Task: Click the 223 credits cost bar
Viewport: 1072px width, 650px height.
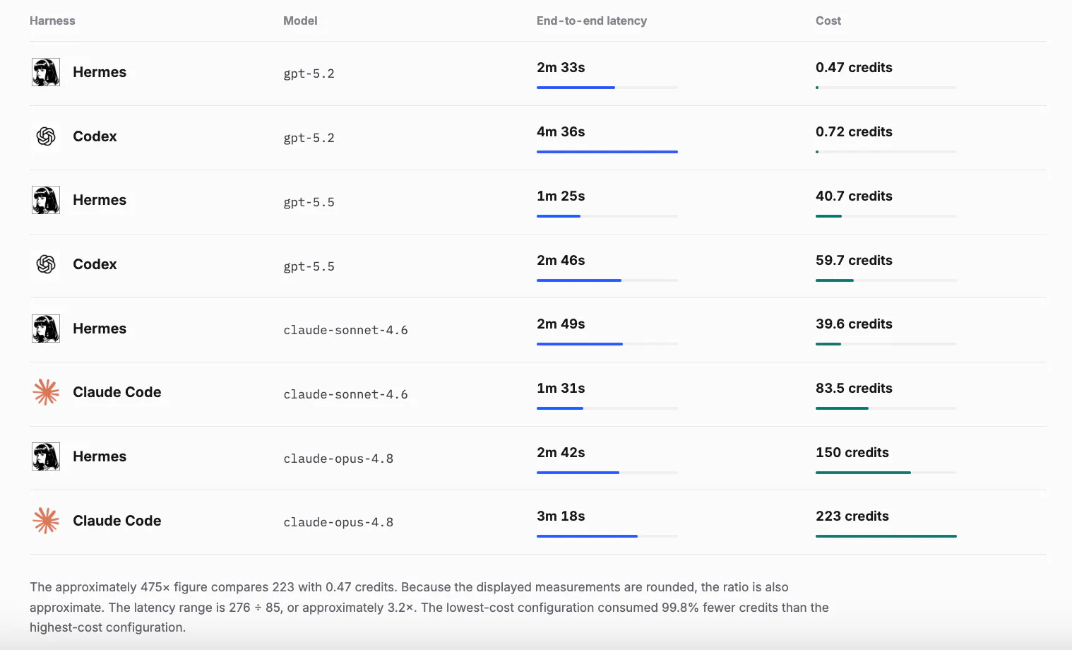Action: coord(886,536)
